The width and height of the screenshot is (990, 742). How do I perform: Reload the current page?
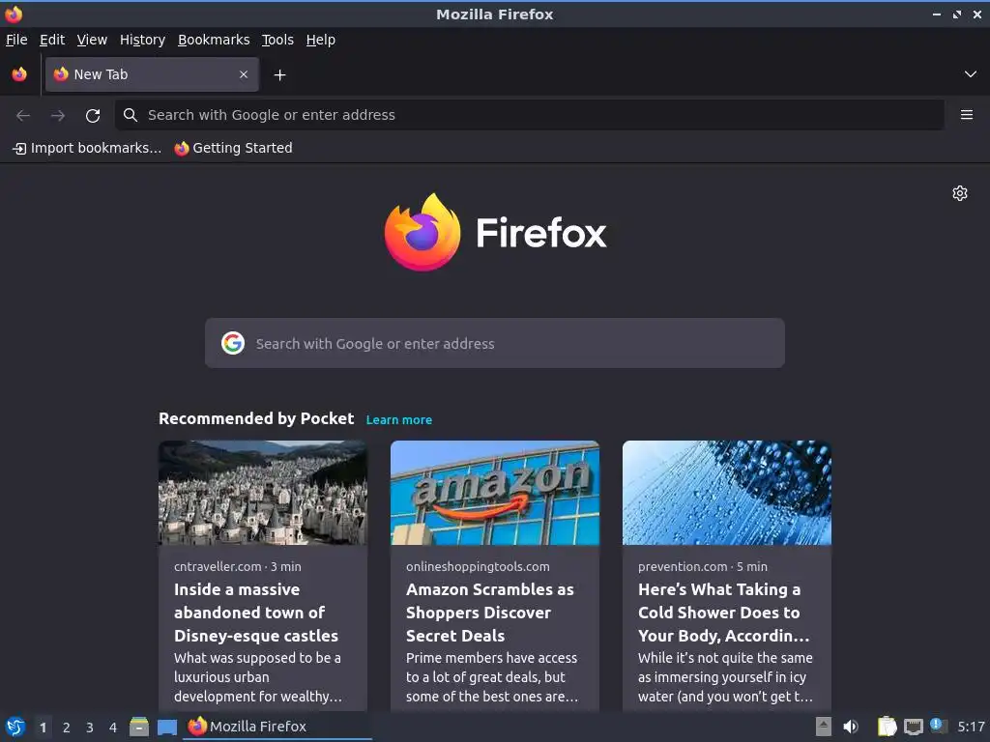click(93, 116)
